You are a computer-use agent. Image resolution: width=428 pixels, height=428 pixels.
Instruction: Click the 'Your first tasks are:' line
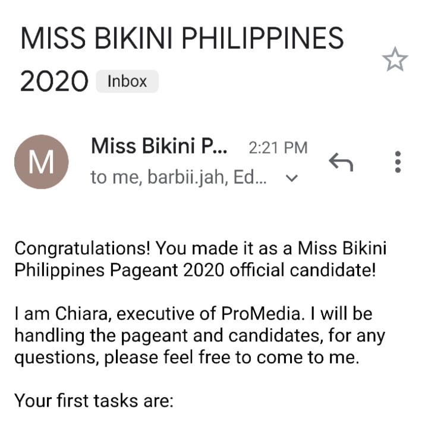(x=94, y=401)
